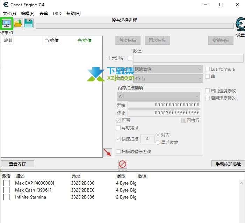Toggle the second 启用速度修改 checkbox
The image size is (245, 223).
[207, 98]
